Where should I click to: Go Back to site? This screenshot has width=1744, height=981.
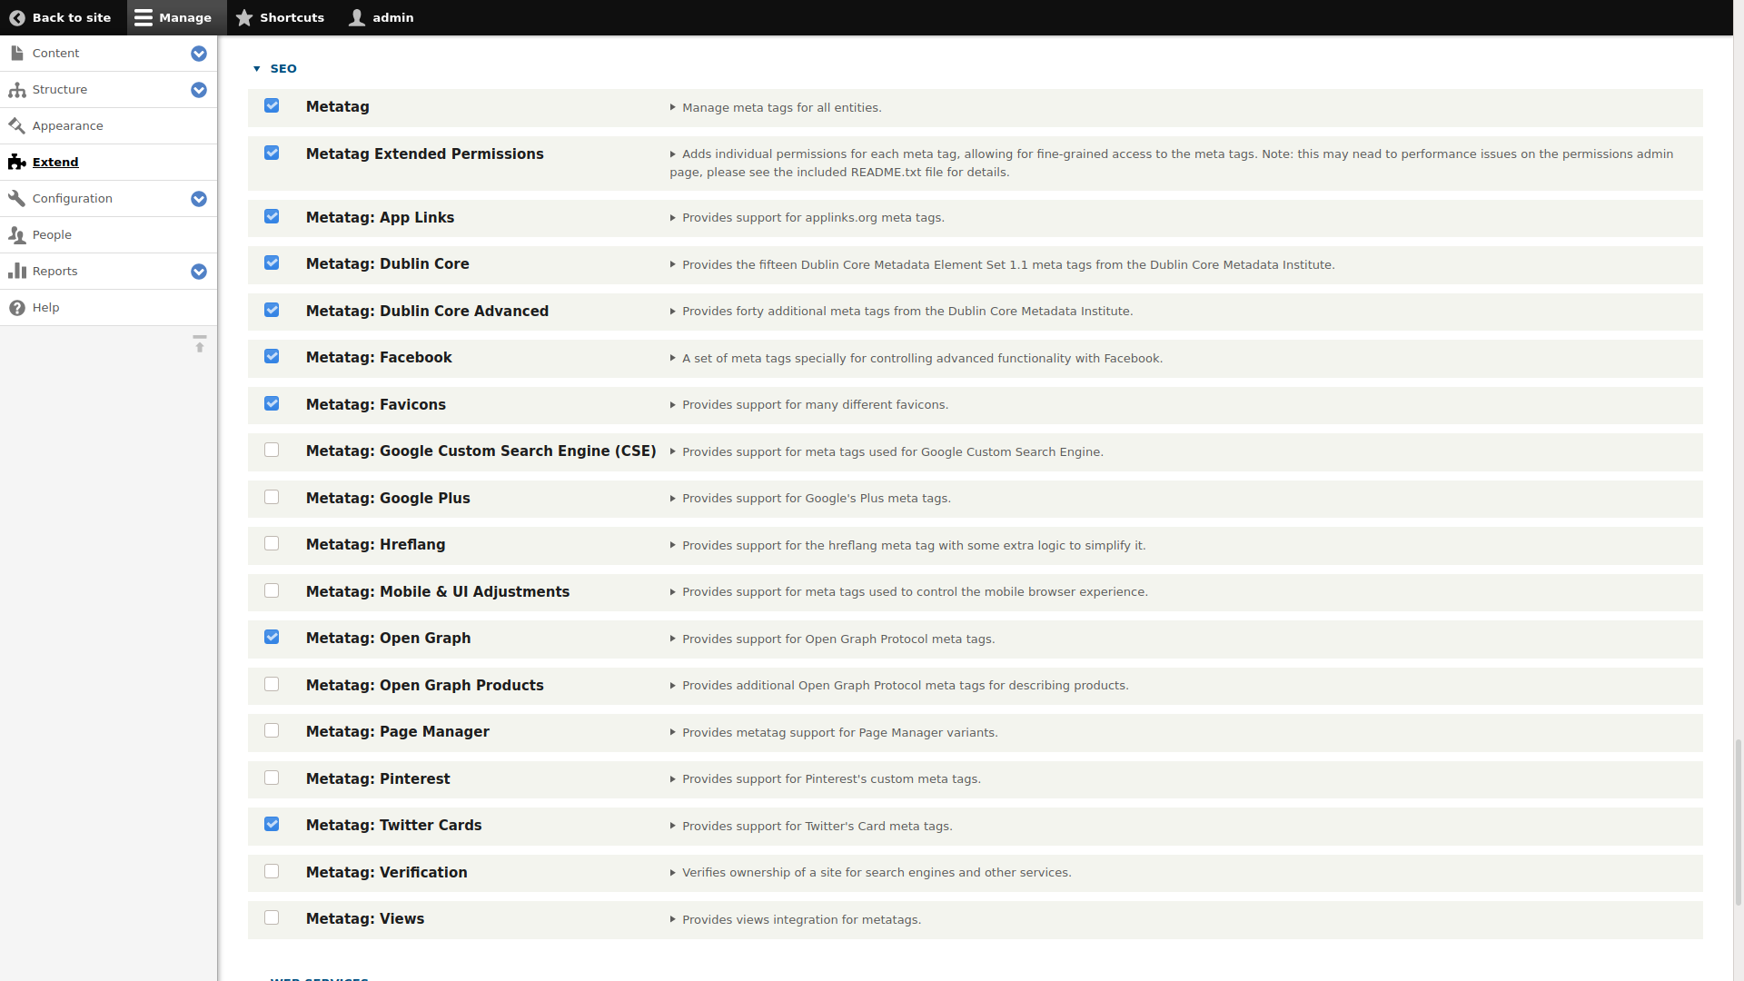[60, 17]
